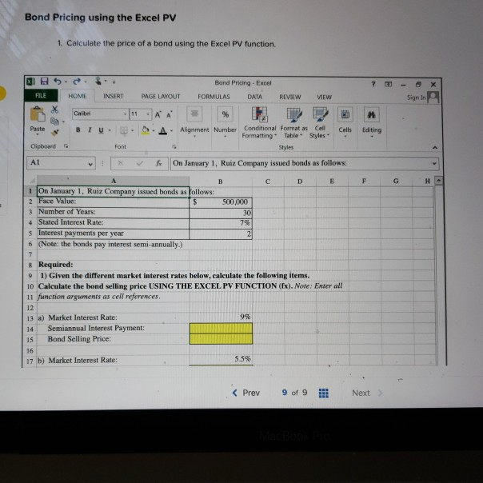Switch to the VIEW tab
The image size is (483, 483).
324,97
